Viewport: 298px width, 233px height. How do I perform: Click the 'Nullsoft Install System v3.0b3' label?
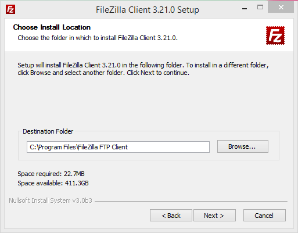(51, 200)
